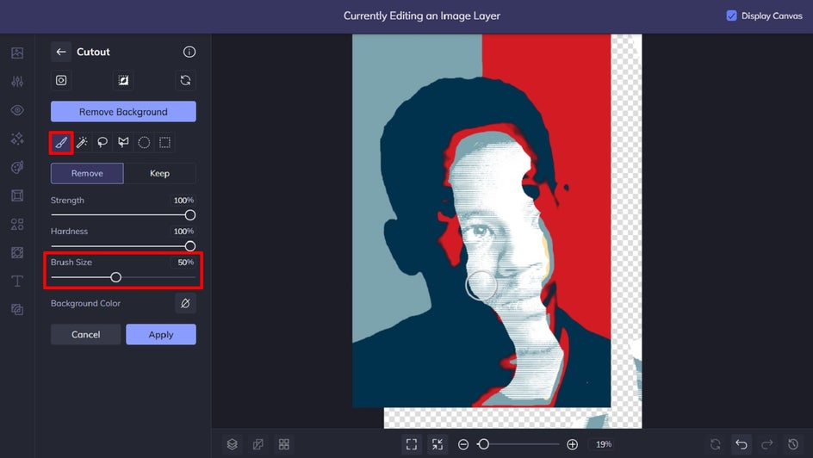This screenshot has width=813, height=458.
Task: Select the Magic Wand tool
Action: [82, 142]
